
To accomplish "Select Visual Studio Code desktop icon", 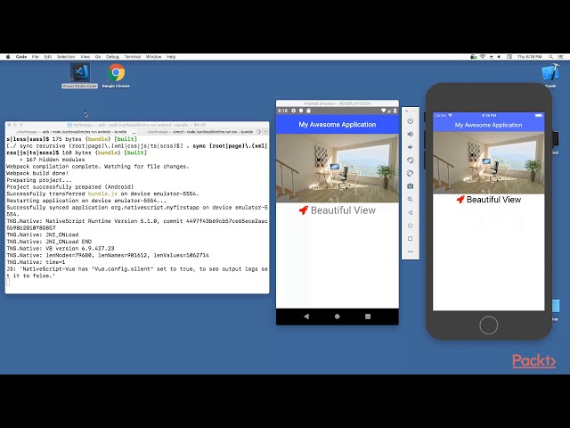I will [x=79, y=76].
